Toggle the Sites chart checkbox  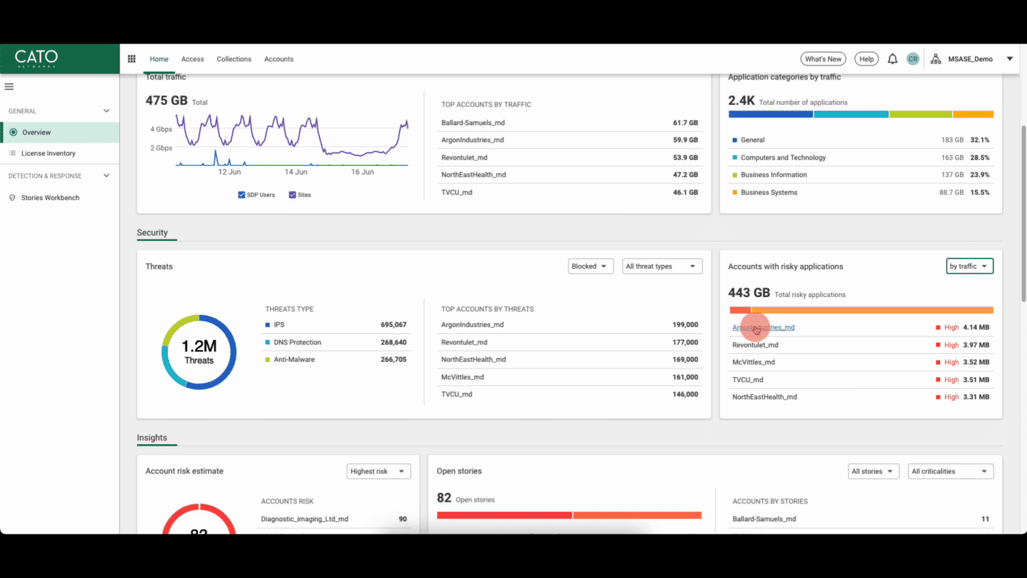[292, 195]
